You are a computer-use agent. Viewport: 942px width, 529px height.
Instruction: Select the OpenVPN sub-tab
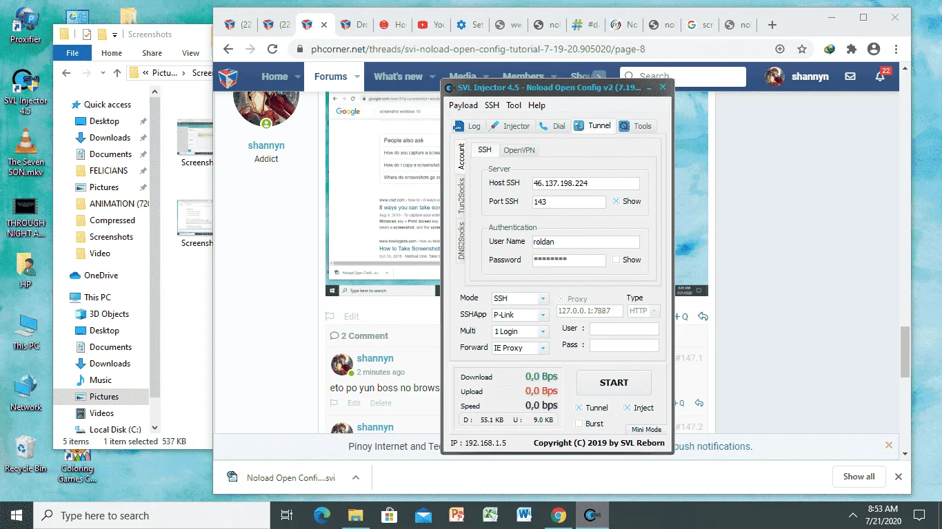click(x=519, y=149)
